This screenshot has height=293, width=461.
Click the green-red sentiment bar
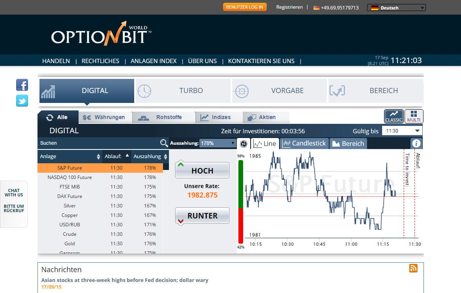[241, 202]
